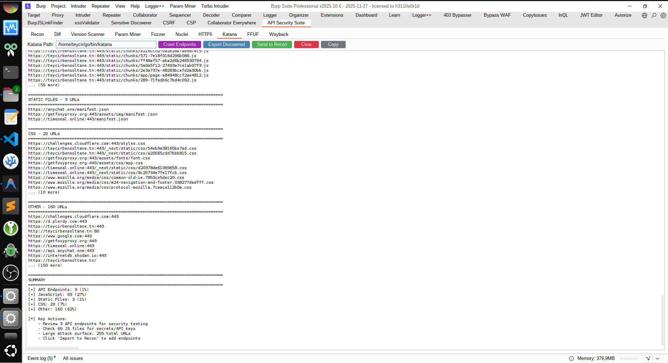This screenshot has height=363, width=668.
Task: Open the Project menu
Action: click(x=58, y=6)
